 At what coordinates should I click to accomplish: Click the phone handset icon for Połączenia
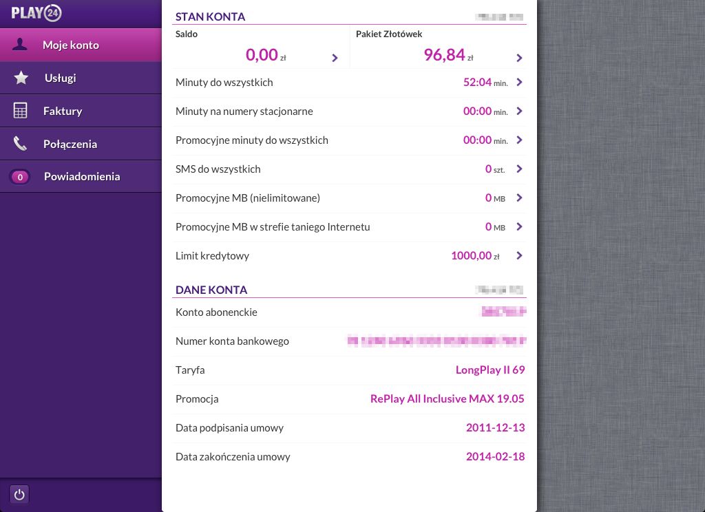[21, 144]
